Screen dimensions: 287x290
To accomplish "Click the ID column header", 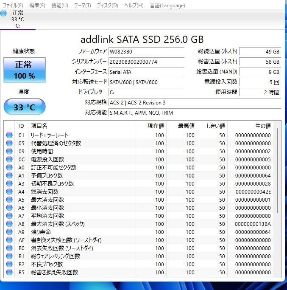I will [22, 126].
